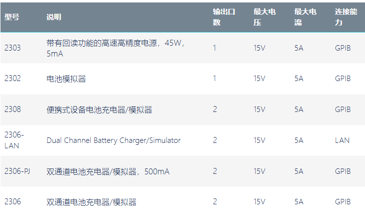The width and height of the screenshot is (365, 221).
Task: Select model number 2308
Action: click(13, 110)
